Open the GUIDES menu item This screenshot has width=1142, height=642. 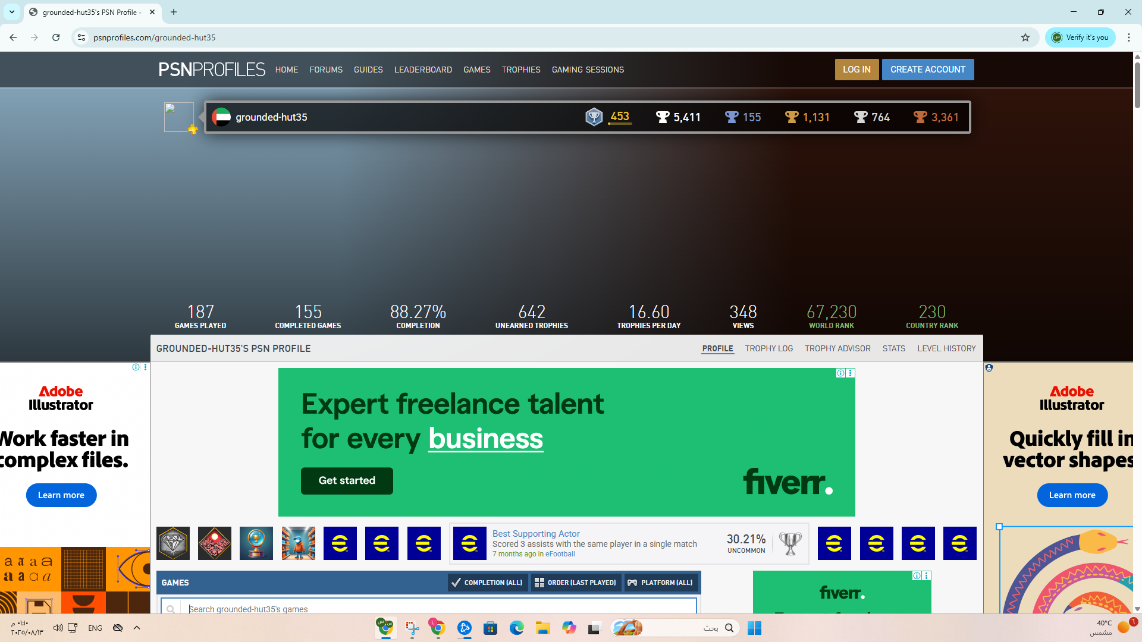[368, 70]
